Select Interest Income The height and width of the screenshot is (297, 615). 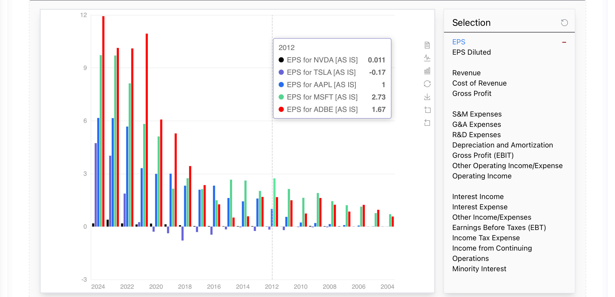tap(478, 197)
